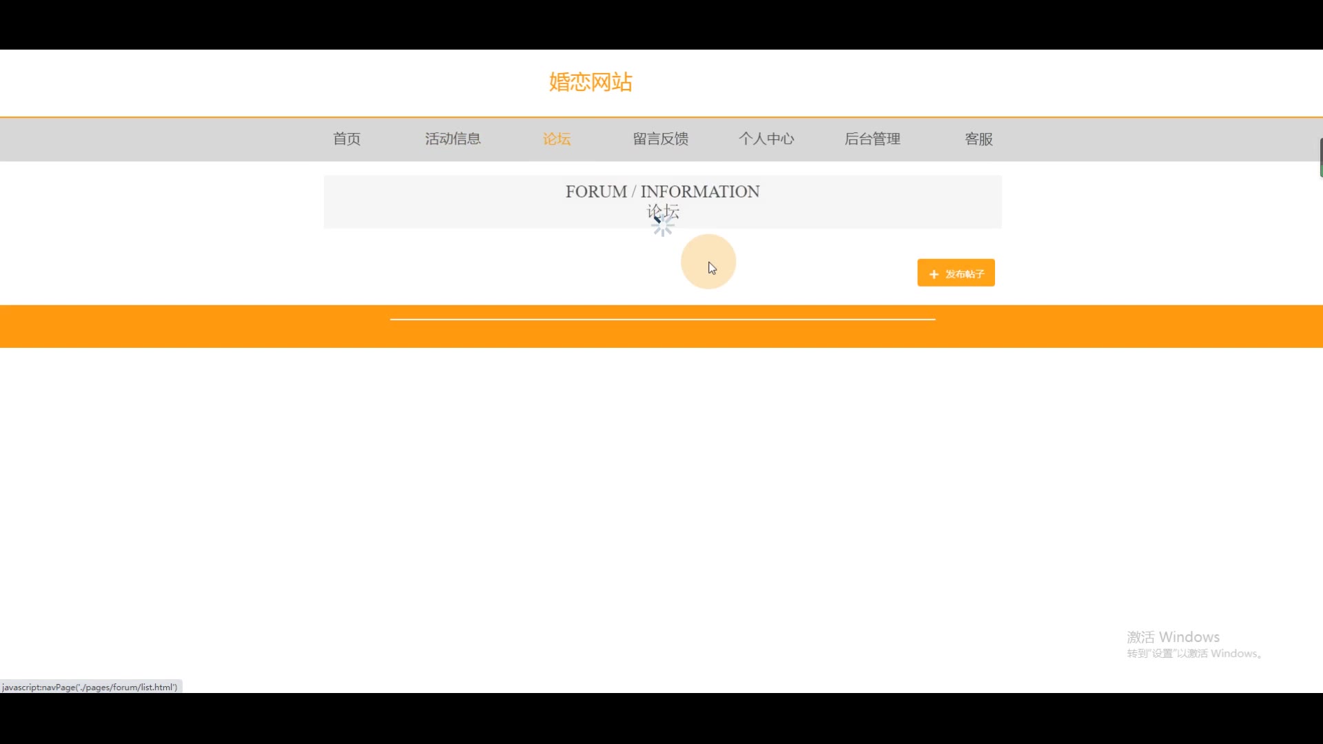Click the FORUM / INFORMATION heading
The image size is (1323, 744).
[x=662, y=192]
